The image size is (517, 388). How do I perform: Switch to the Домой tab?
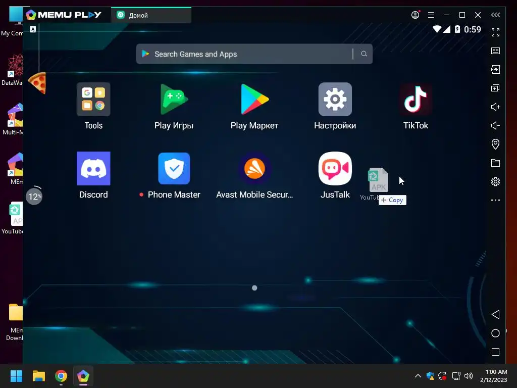151,15
